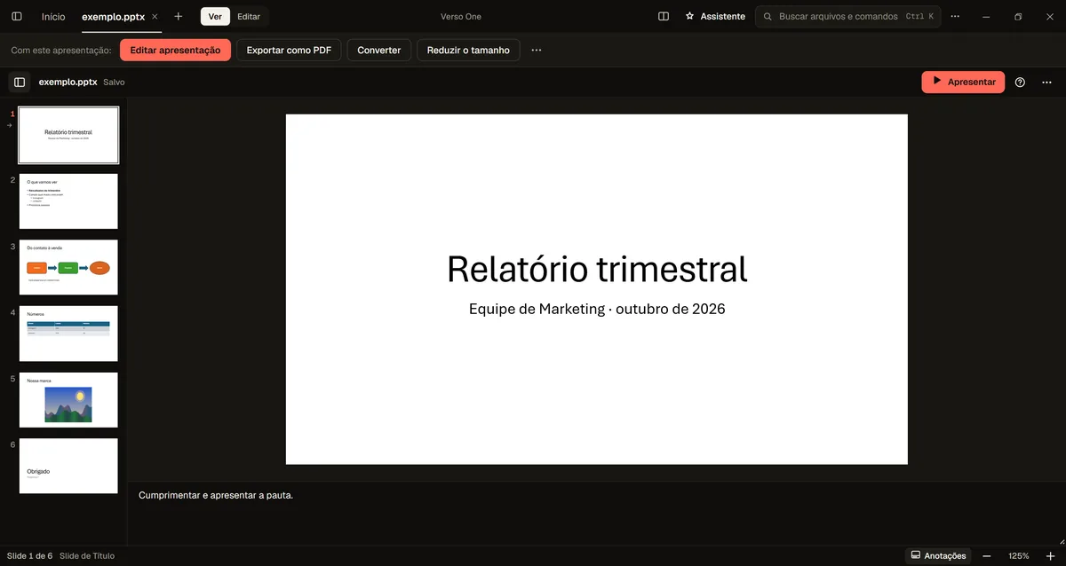Toggle the Anotações notes pane
Viewport: 1066px width, 566px height.
click(x=938, y=555)
